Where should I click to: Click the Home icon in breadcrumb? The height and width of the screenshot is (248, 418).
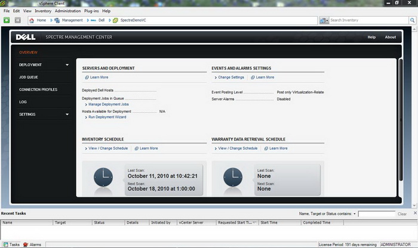coord(32,20)
